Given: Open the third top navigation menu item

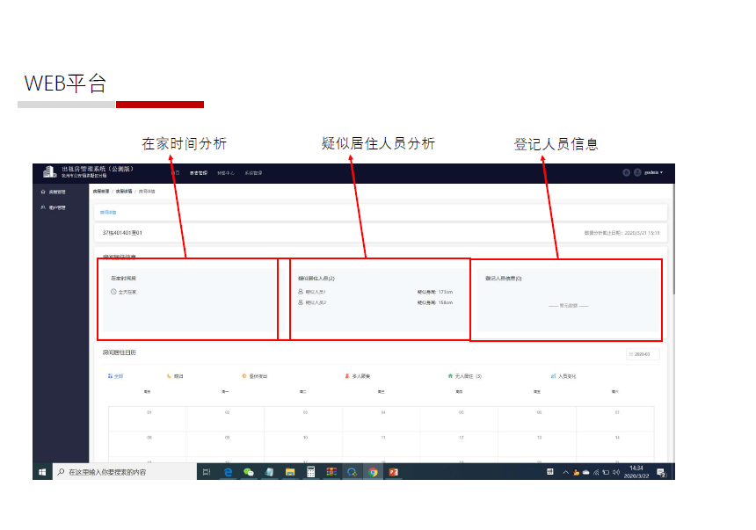Looking at the screenshot, I should point(226,172).
